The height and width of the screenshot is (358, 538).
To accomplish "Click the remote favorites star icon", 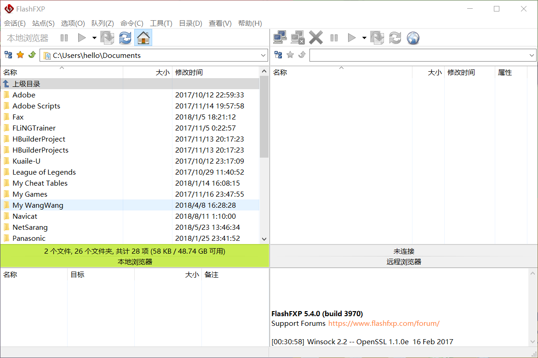I will pos(290,55).
